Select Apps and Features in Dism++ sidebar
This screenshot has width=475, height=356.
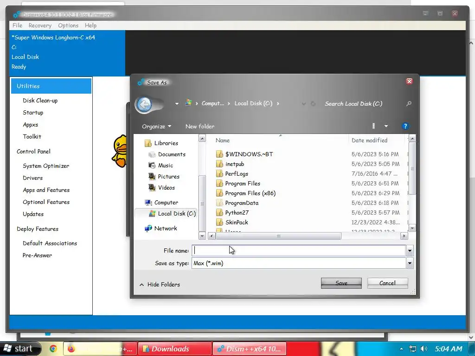(46, 190)
